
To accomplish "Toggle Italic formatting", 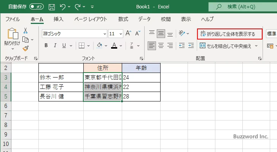I will click(x=55, y=46).
